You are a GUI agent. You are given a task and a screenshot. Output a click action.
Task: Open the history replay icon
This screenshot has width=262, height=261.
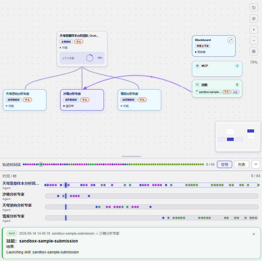(x=254, y=8)
